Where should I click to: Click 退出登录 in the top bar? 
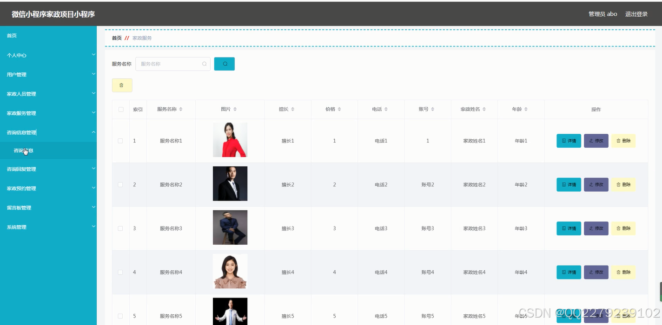coord(636,14)
